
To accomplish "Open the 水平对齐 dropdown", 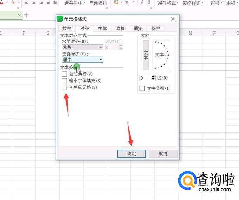I will 82,47.
